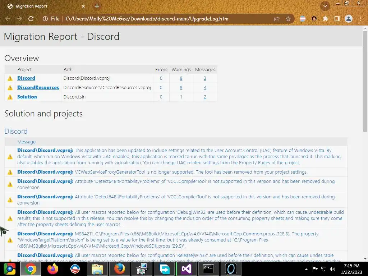Select the Migration Report tab
Image resolution: width=368 pixels, height=276 pixels.
pyautogui.click(x=46, y=6)
